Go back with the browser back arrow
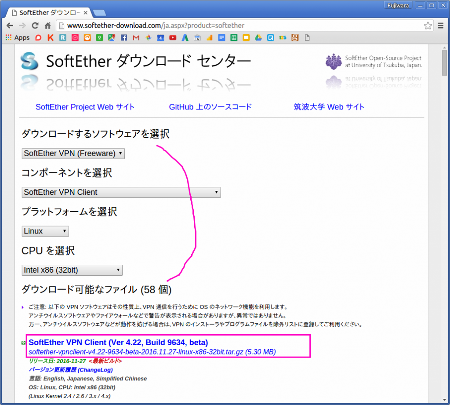Viewport: 450px width, 405px height. click(10, 26)
